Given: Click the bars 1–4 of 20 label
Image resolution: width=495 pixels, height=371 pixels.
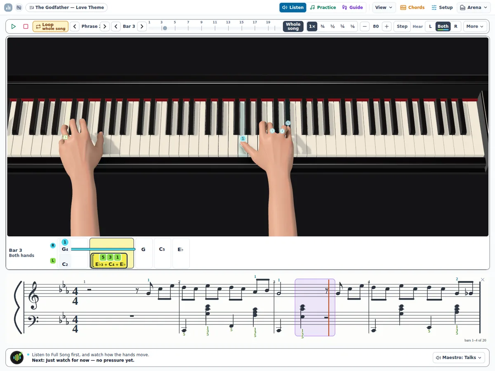Looking at the screenshot, I should [x=475, y=340].
